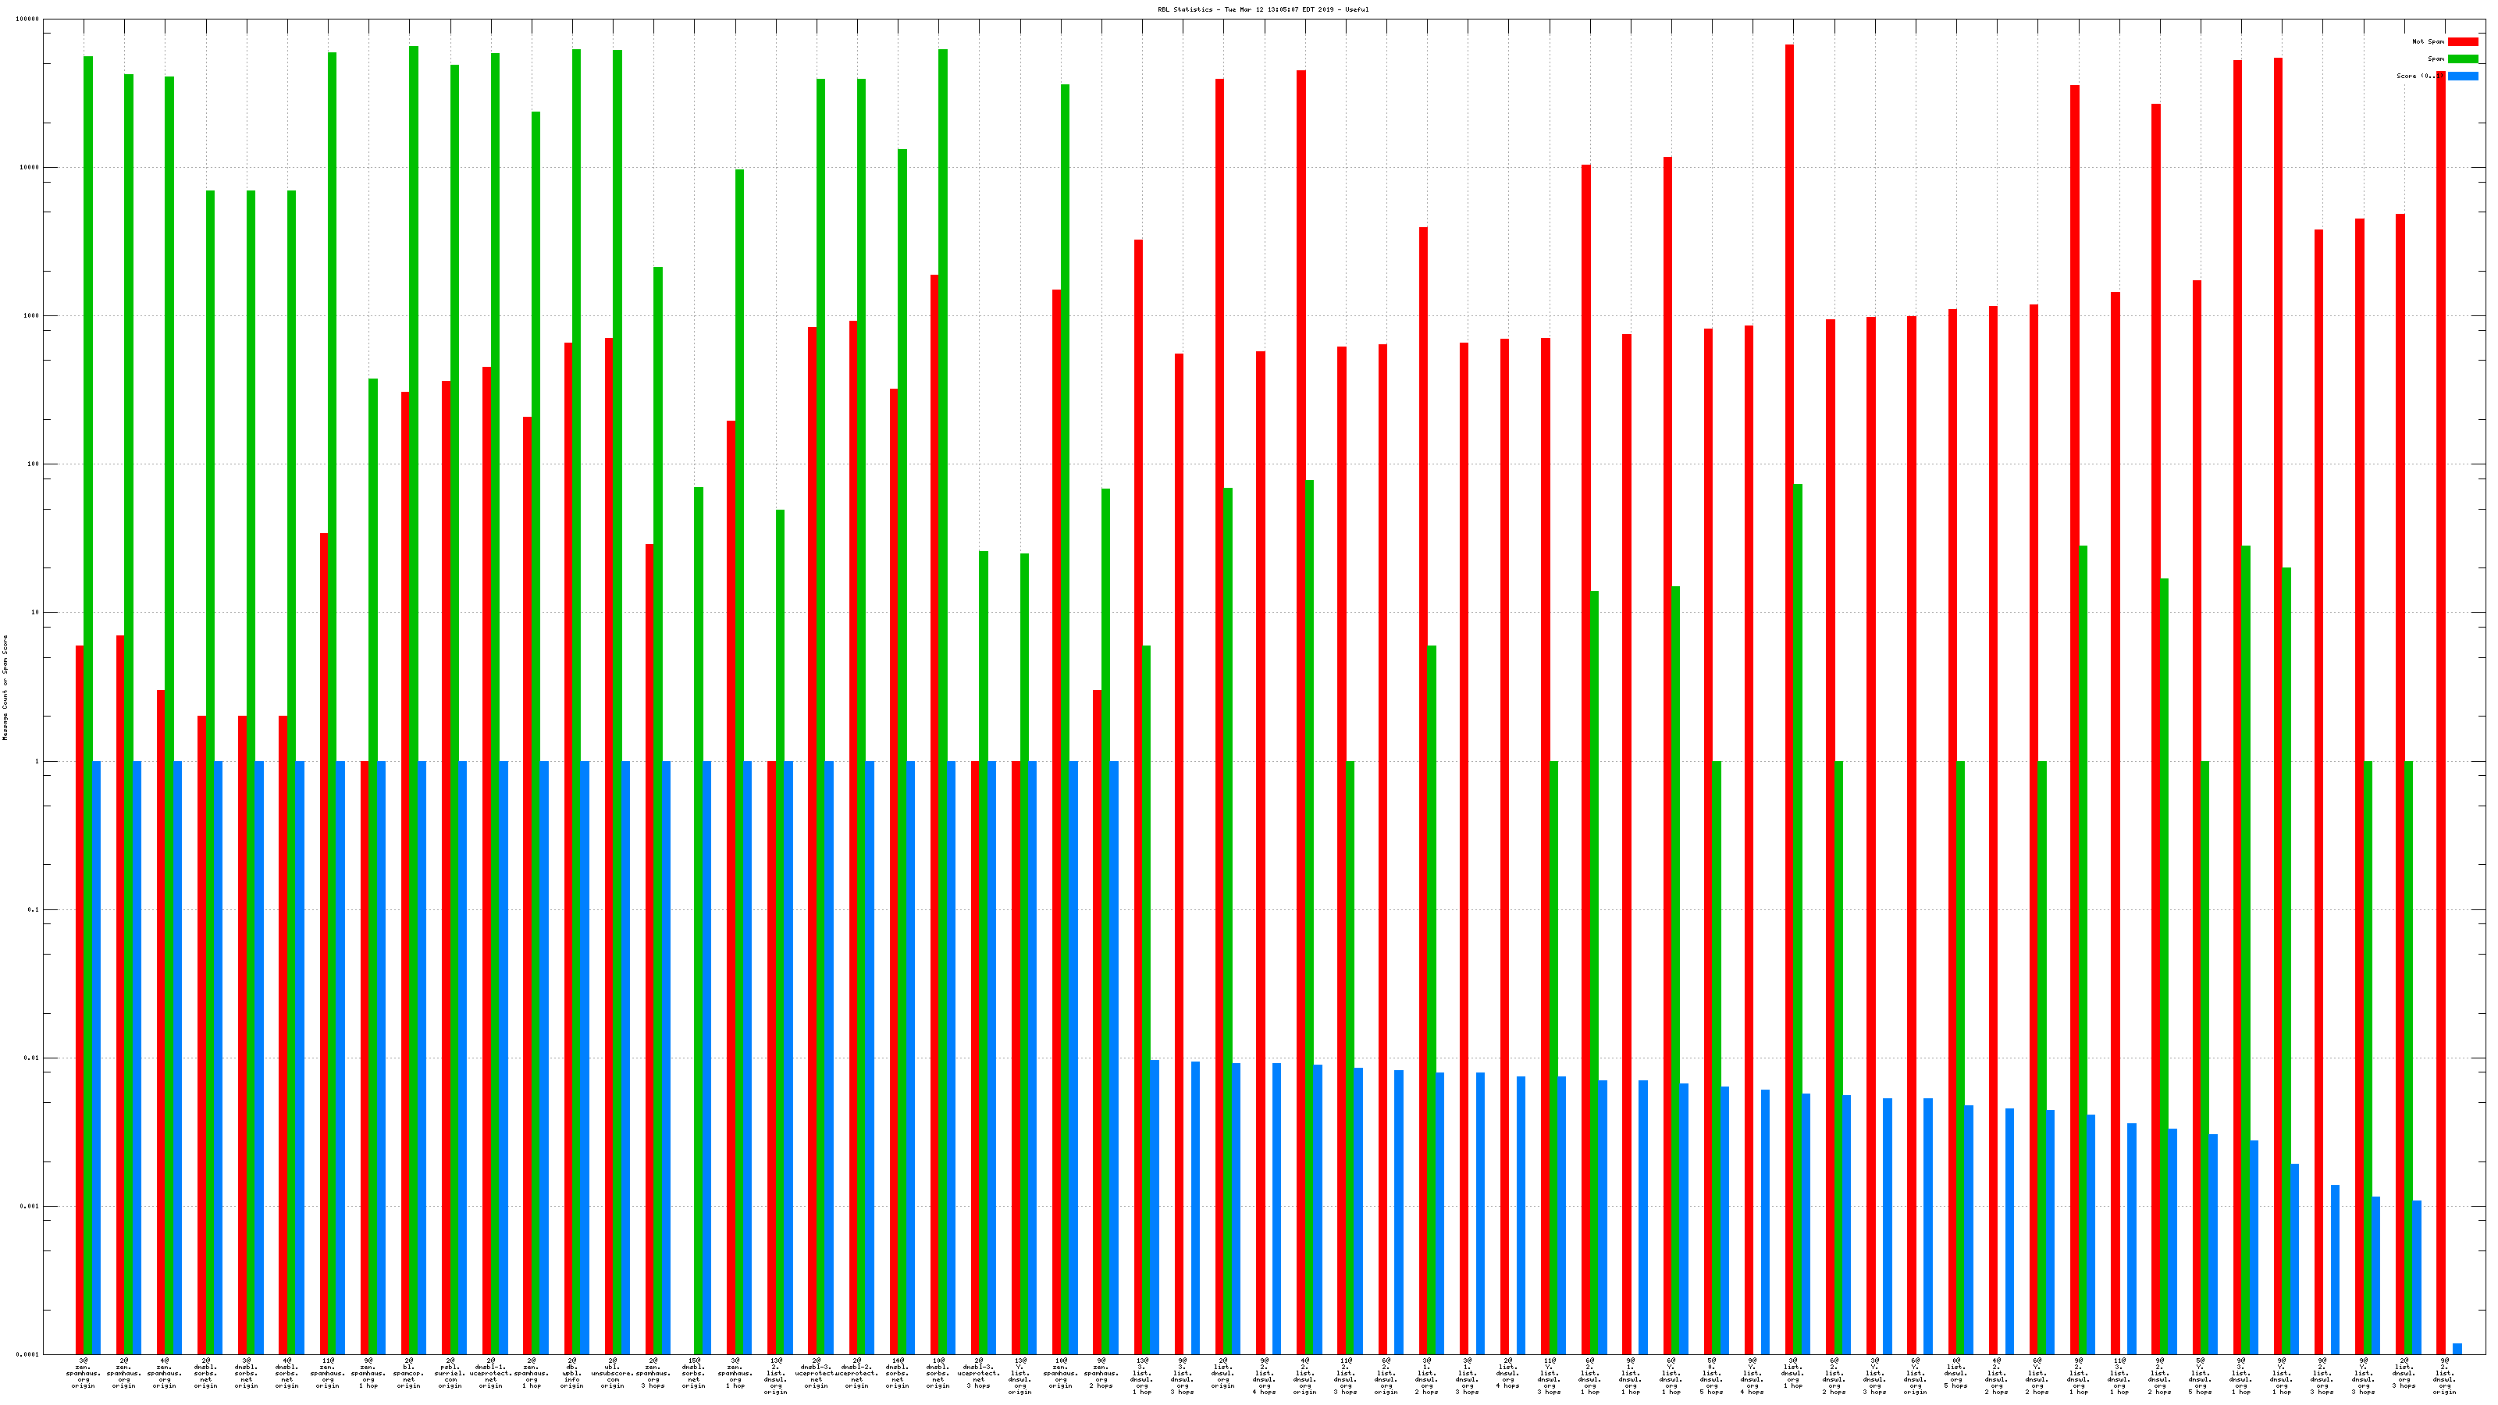Click the leftmost red bar in the chart

click(x=80, y=969)
